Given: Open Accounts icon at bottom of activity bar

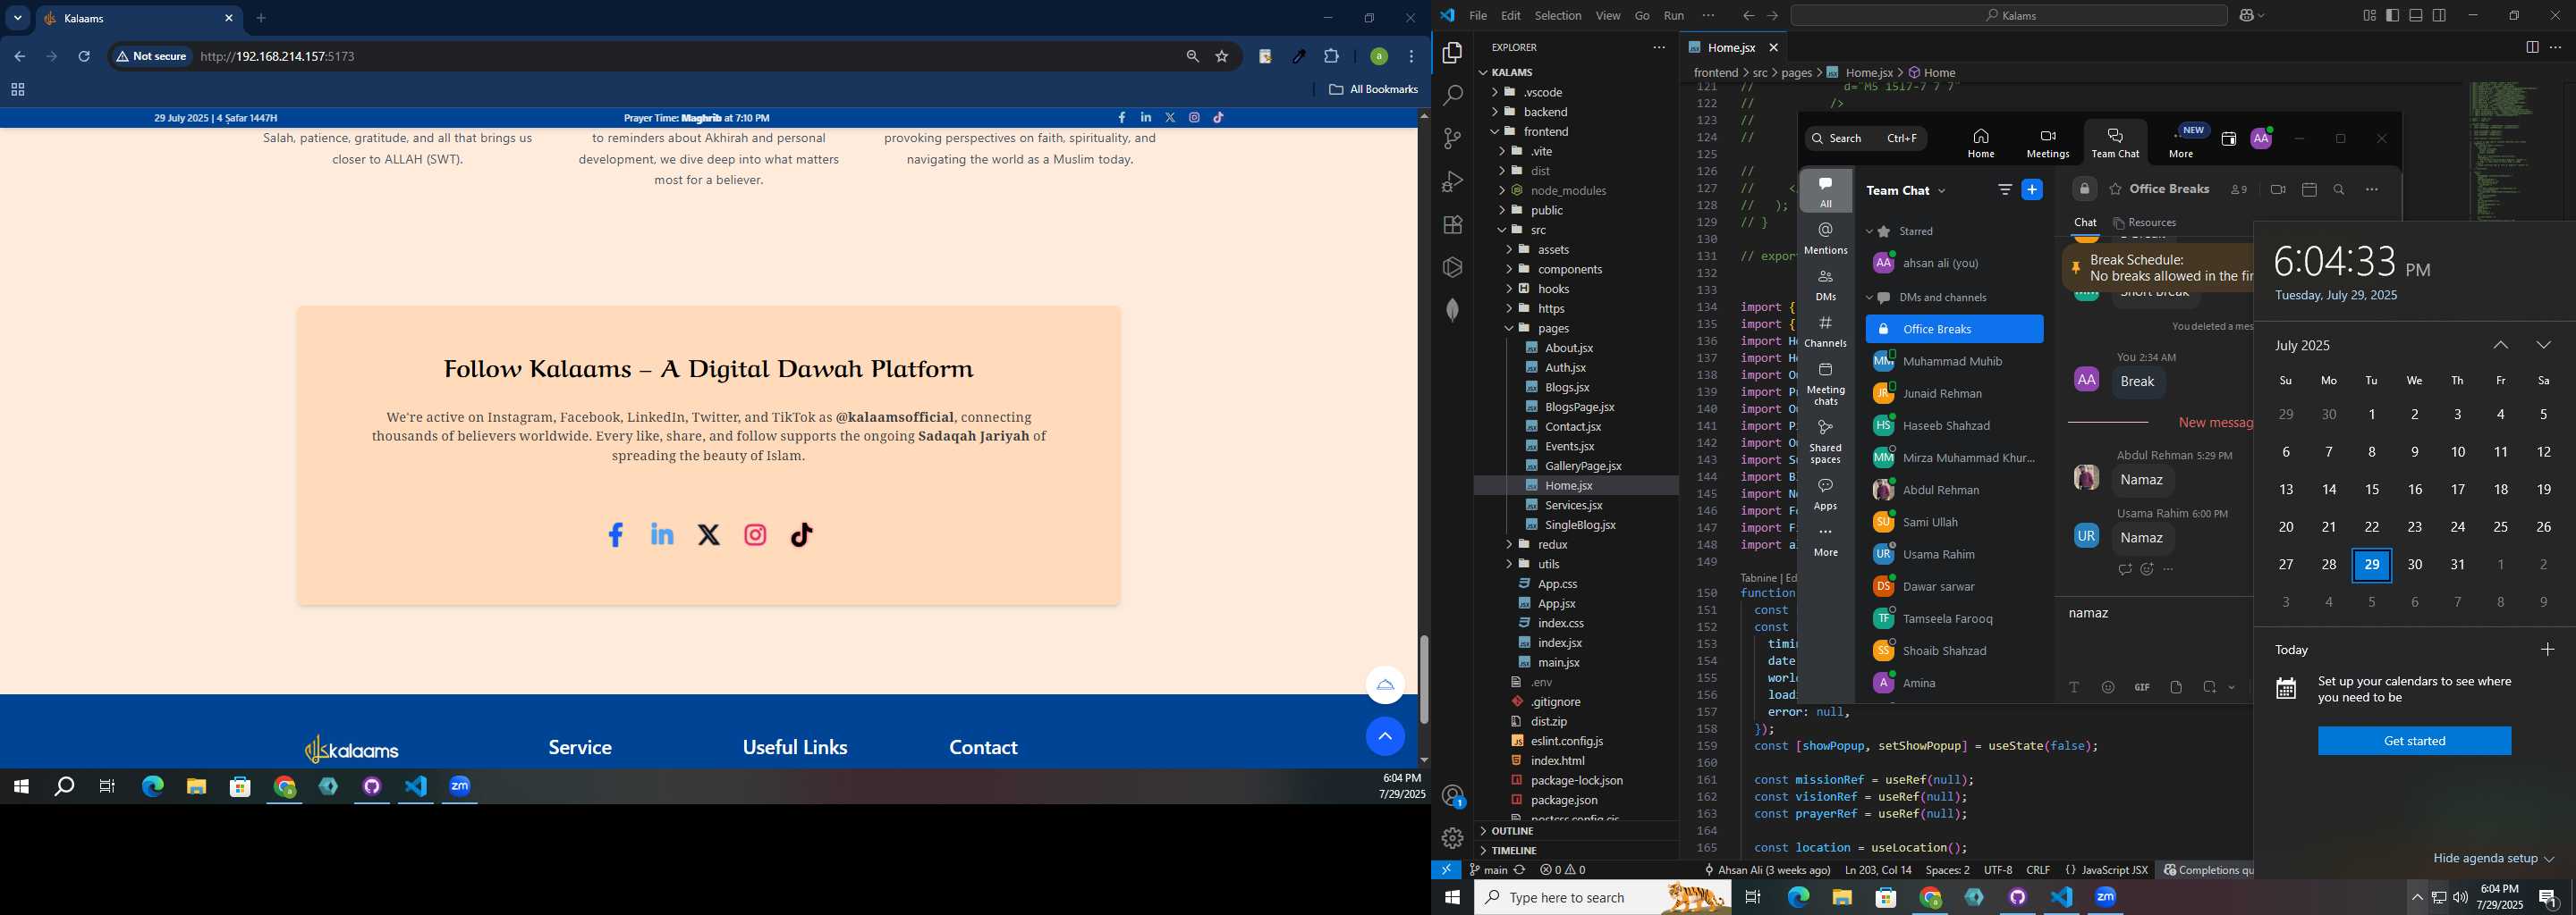Looking at the screenshot, I should point(1452,796).
